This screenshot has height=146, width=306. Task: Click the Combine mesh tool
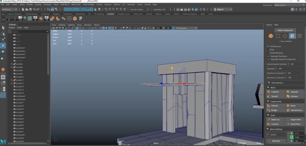275,92
